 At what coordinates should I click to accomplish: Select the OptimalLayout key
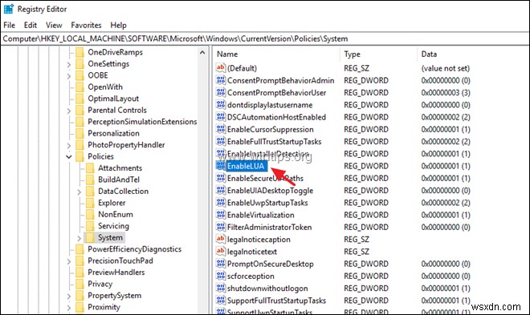113,99
